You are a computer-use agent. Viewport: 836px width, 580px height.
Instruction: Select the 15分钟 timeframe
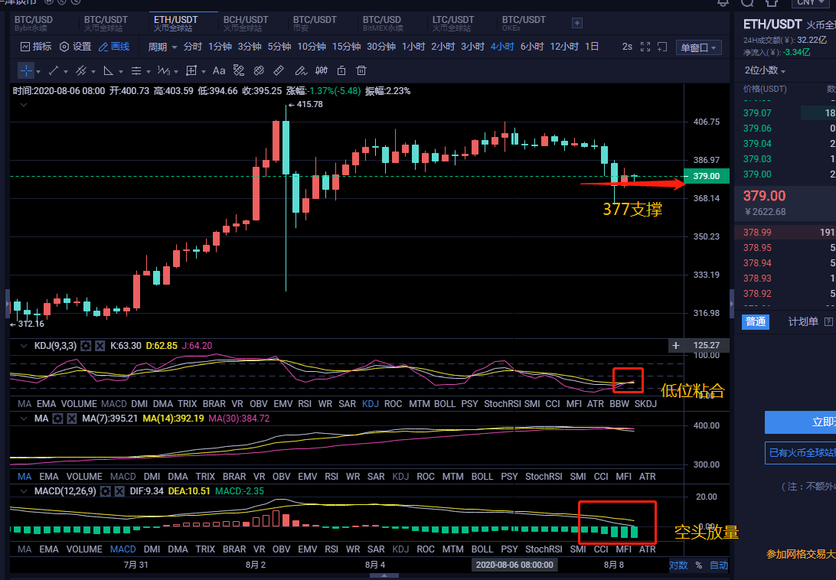tap(347, 47)
